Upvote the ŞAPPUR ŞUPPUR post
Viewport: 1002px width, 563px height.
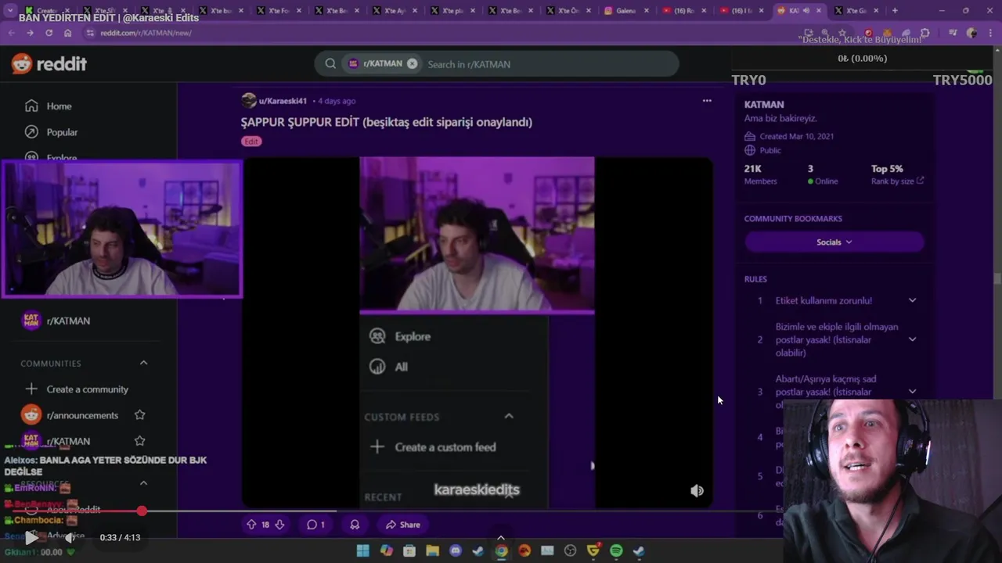tap(251, 525)
